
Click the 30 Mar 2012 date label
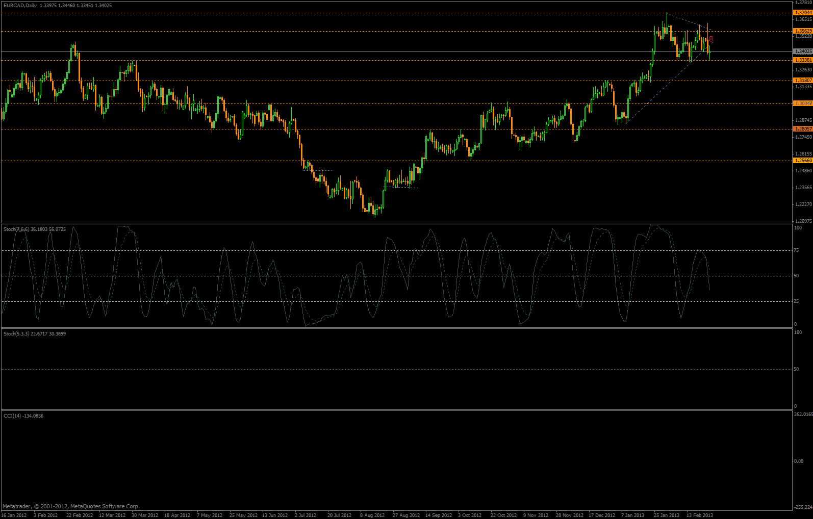coord(145,515)
